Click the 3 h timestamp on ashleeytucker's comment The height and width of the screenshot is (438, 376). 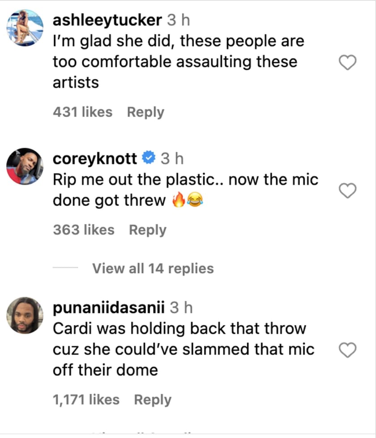178,20
